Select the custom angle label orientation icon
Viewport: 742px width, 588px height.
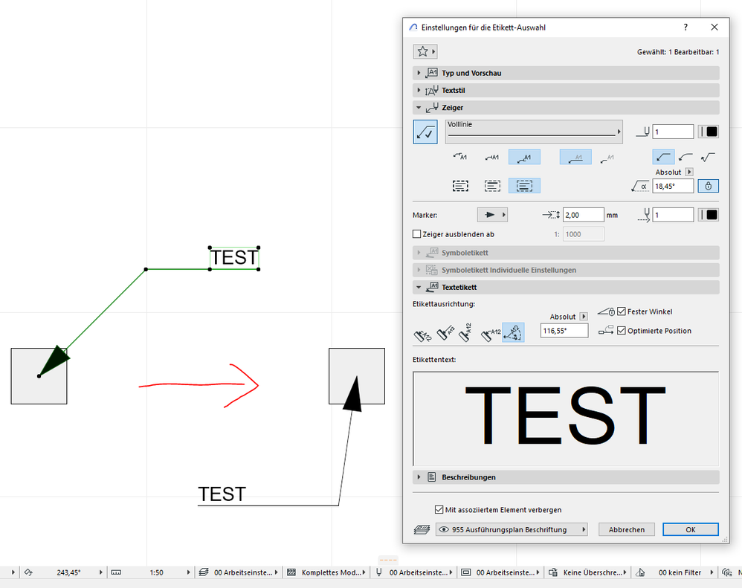click(514, 332)
